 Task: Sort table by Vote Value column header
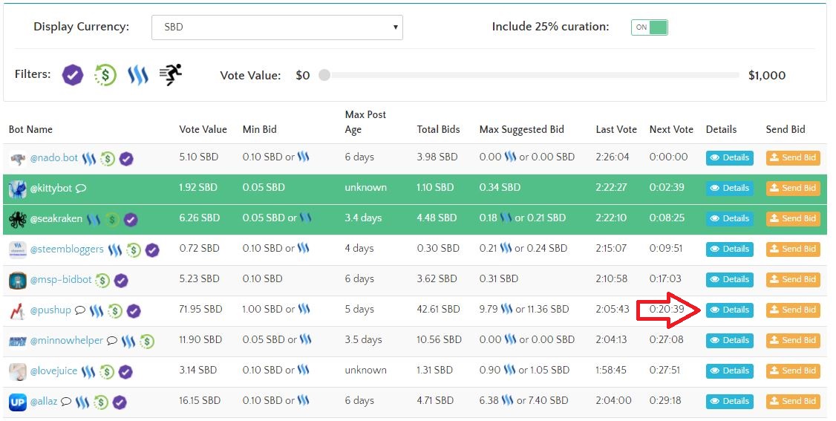click(203, 129)
